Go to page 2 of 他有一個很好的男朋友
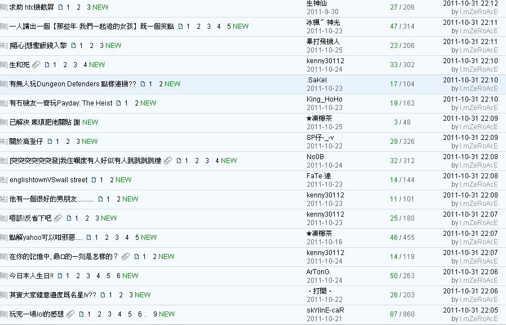Viewport: 506px width, 325px height. coord(118,199)
